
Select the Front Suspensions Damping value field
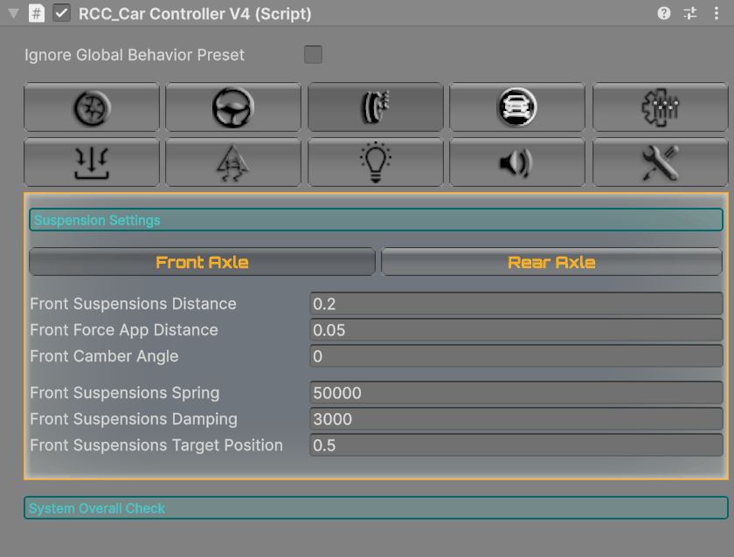point(516,418)
